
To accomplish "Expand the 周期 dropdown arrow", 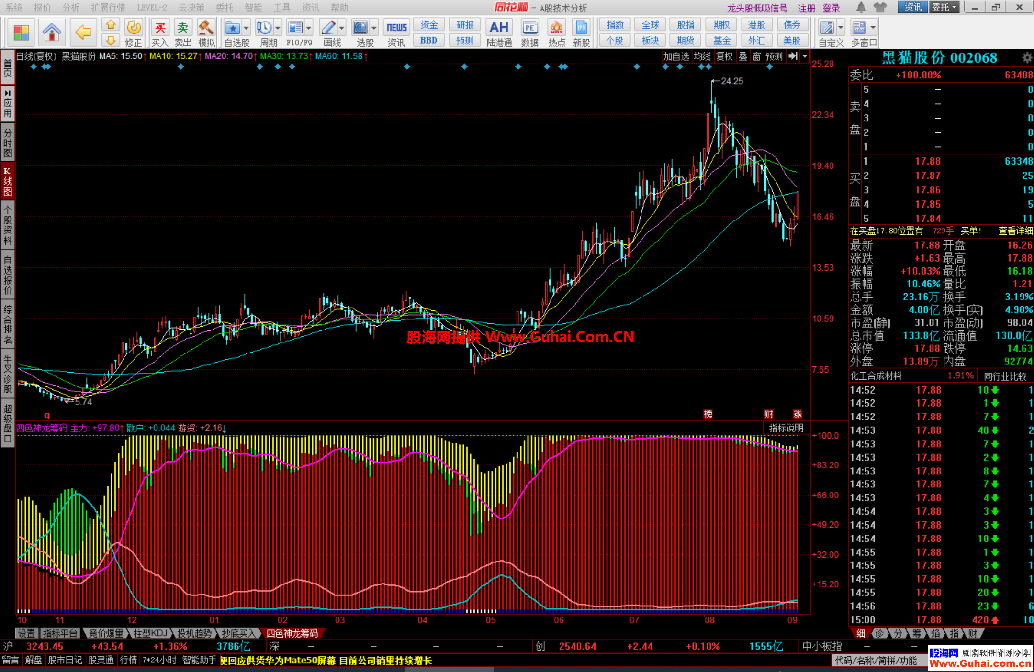I will [278, 28].
